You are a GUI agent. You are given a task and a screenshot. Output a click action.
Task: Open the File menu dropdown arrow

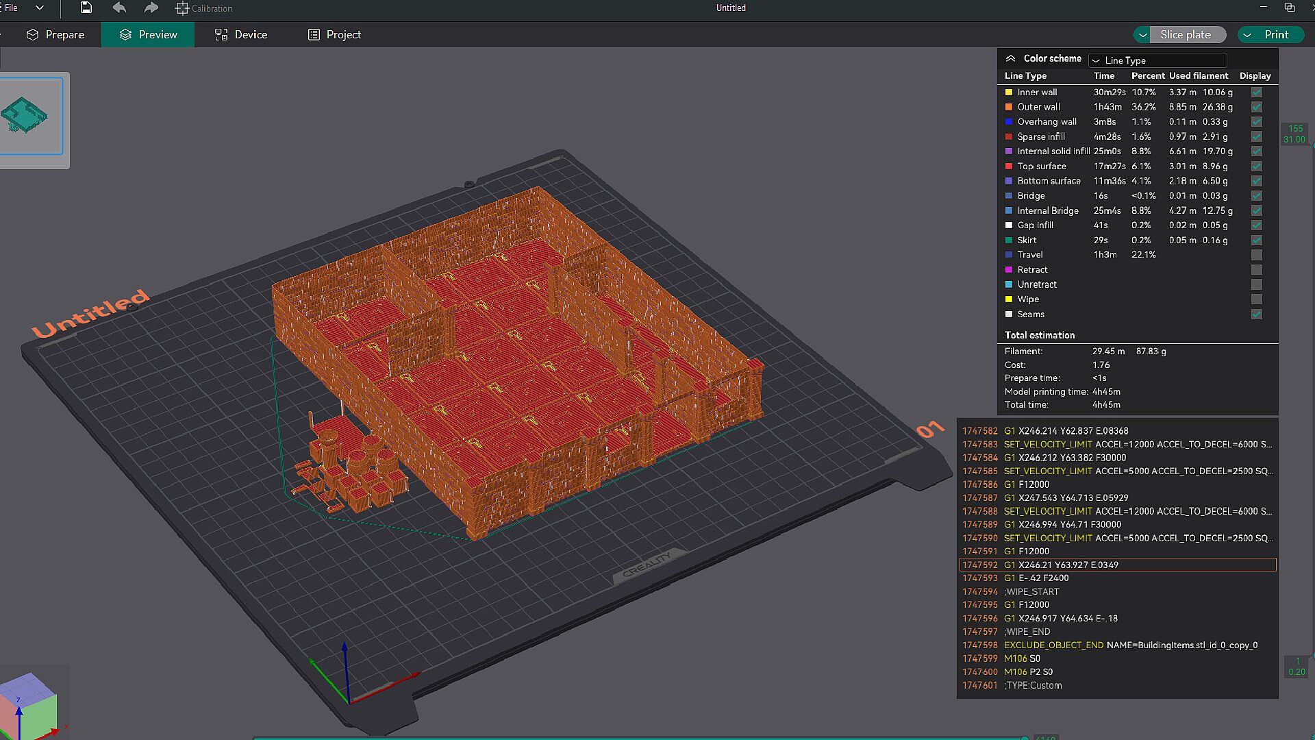click(40, 8)
